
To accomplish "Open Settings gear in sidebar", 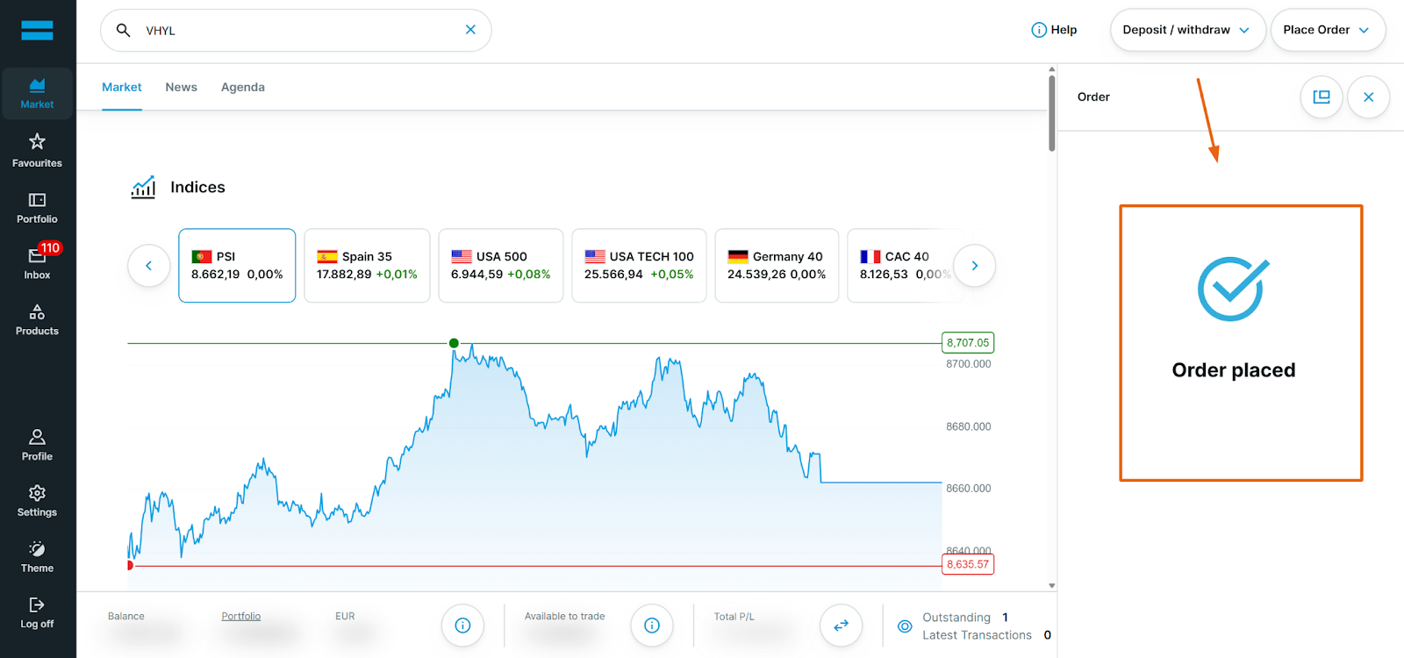I will pyautogui.click(x=37, y=501).
